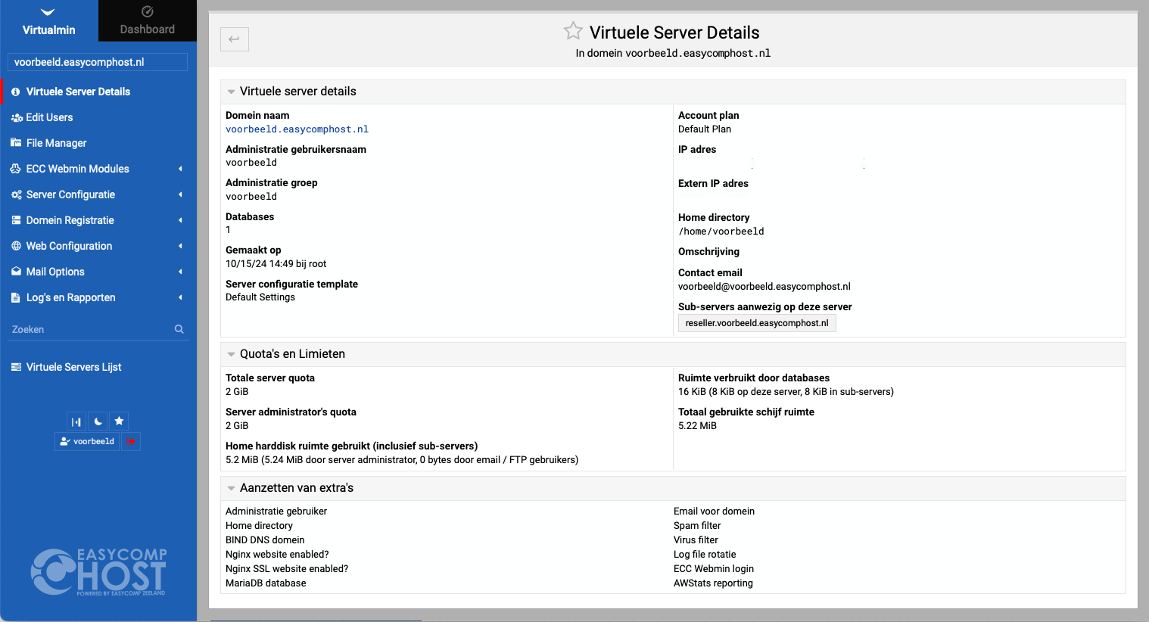This screenshot has height=622, width=1149.
Task: Click the collapse sidebar icon button
Action: 76,421
